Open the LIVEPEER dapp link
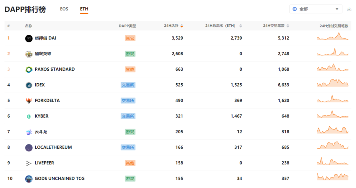 (x=44, y=163)
